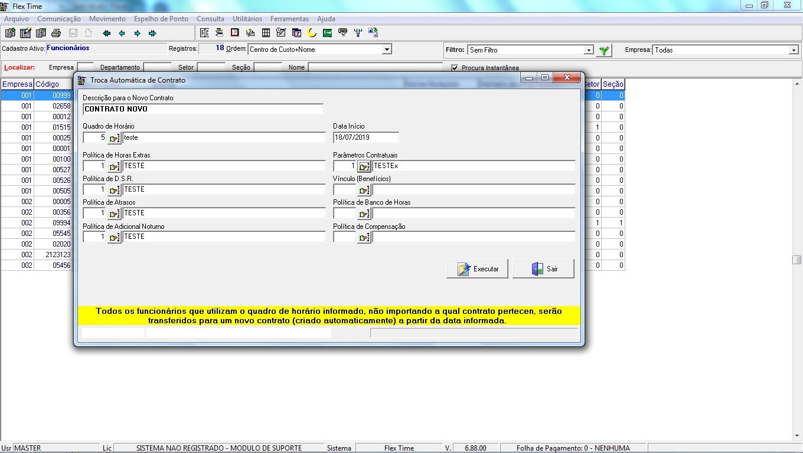
Task: Expand the Filtro dropdown
Action: (x=589, y=50)
